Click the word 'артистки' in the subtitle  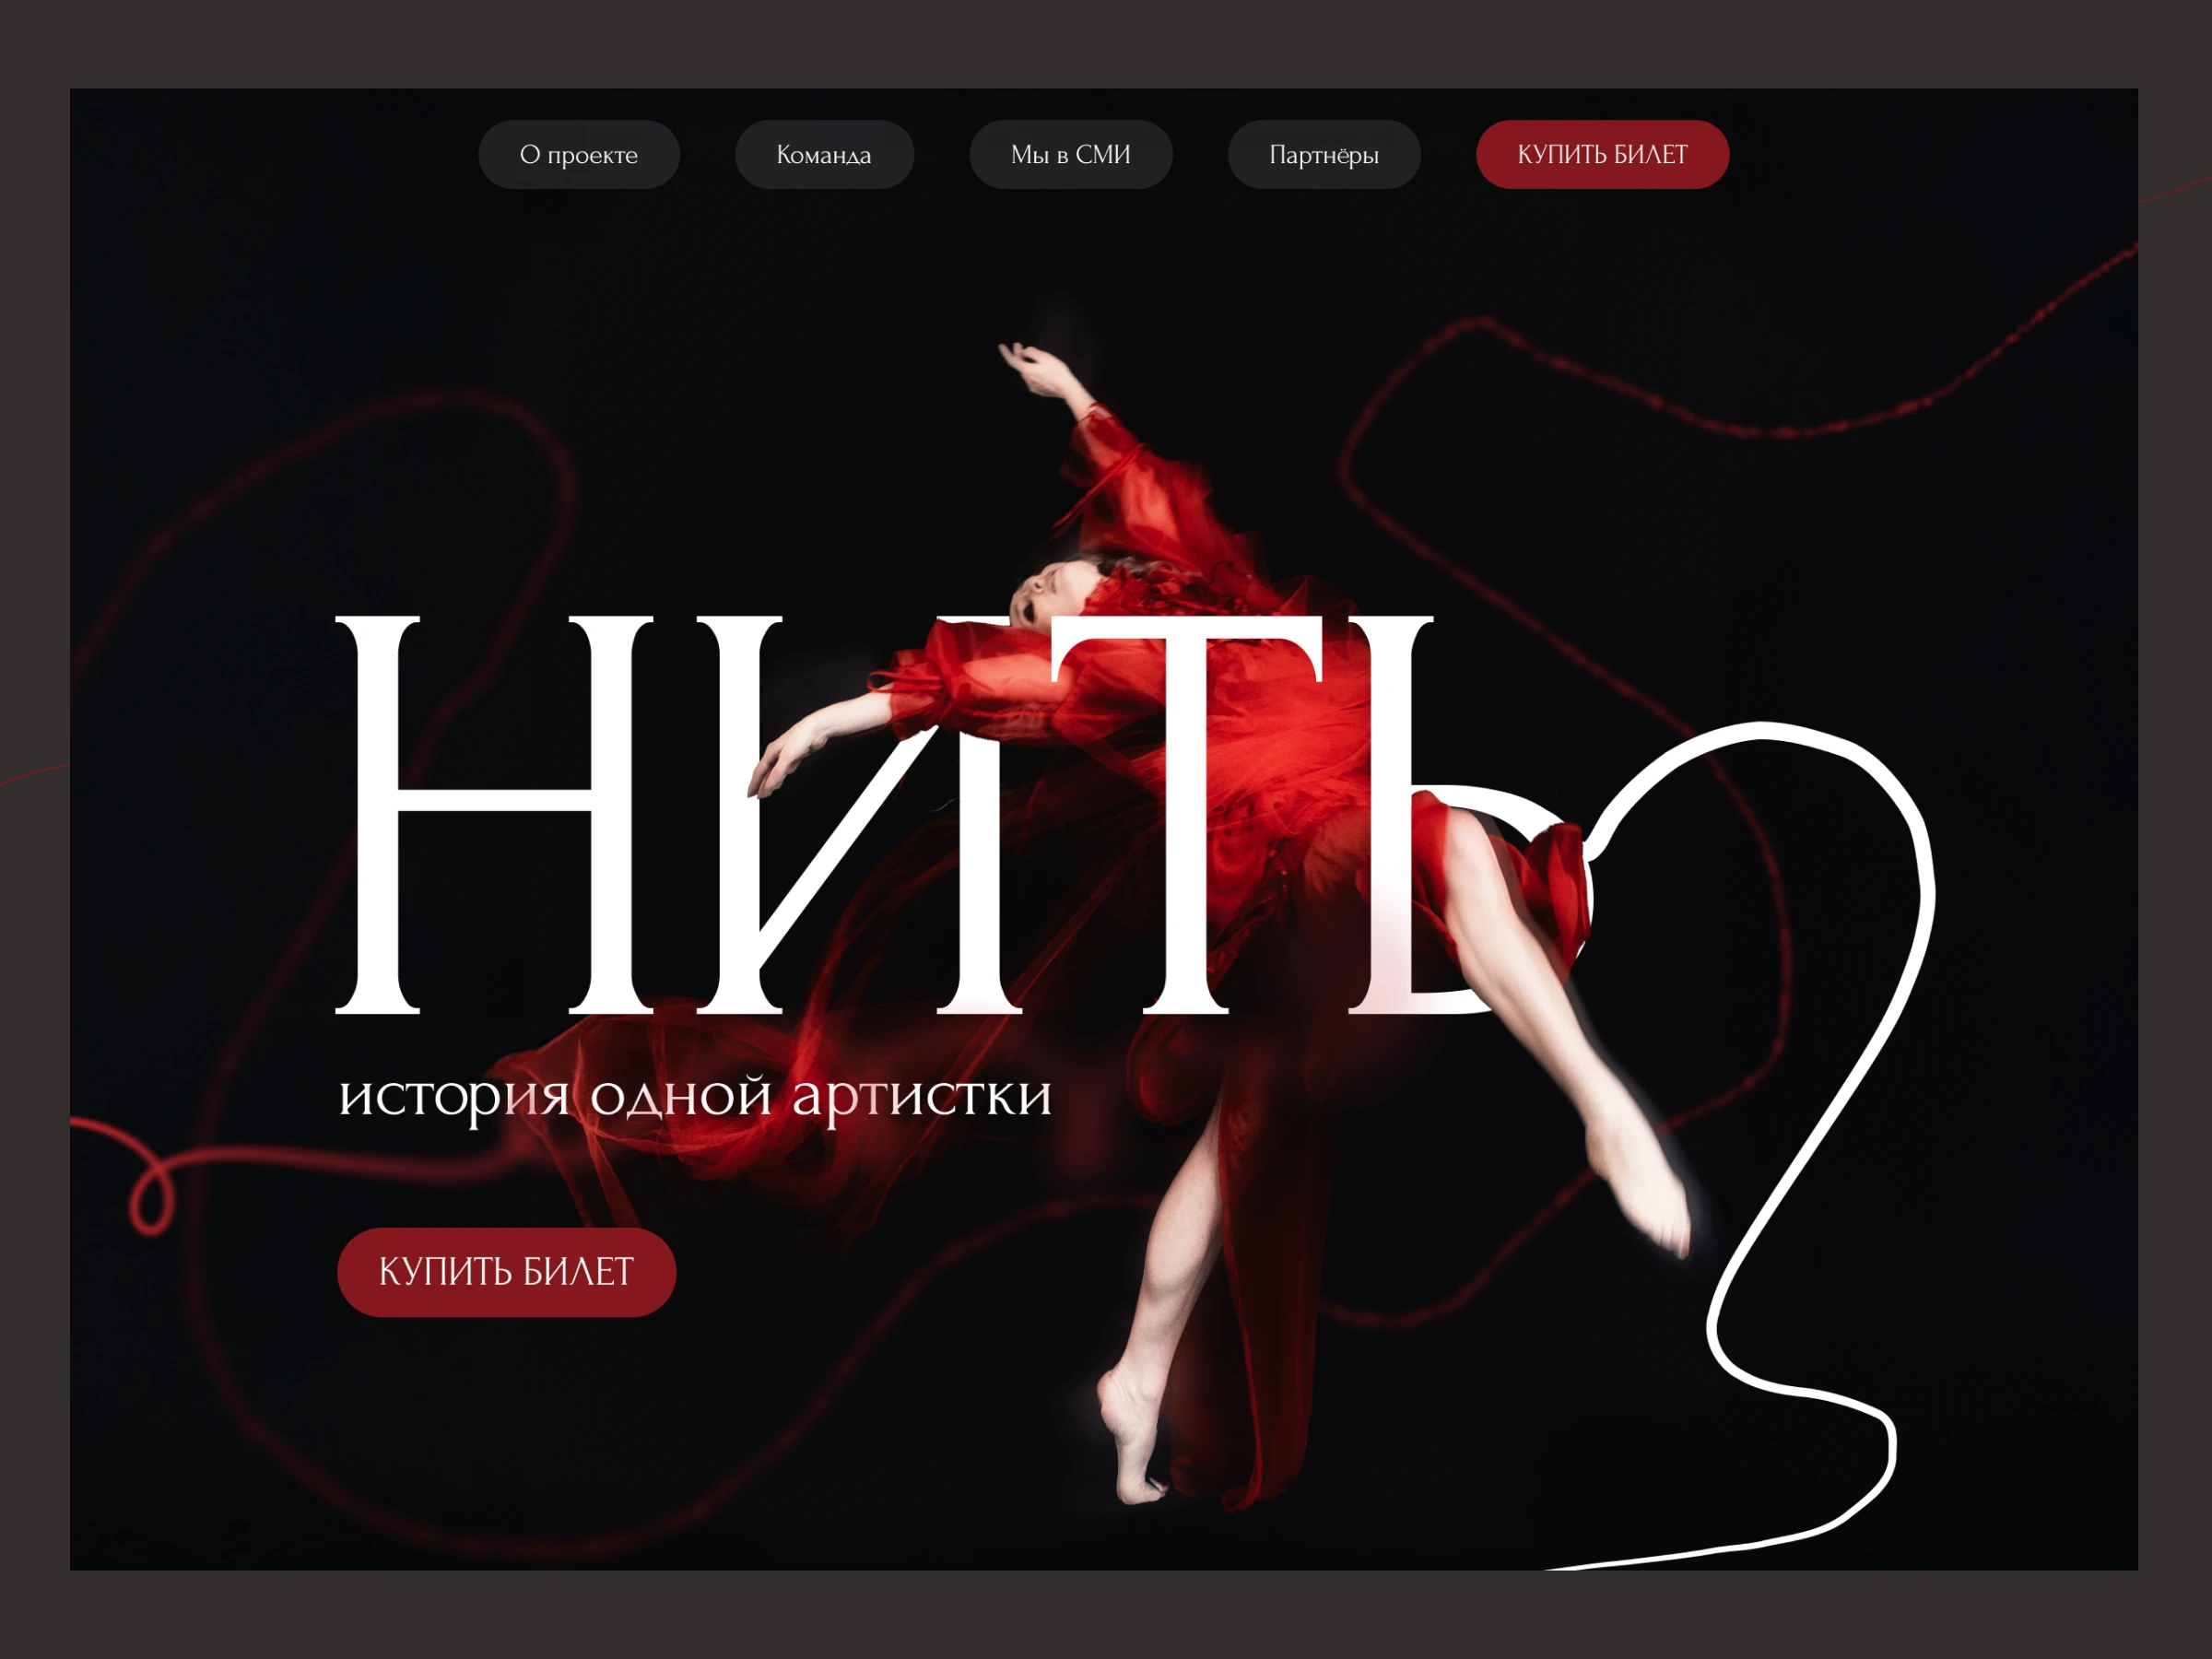click(921, 1097)
